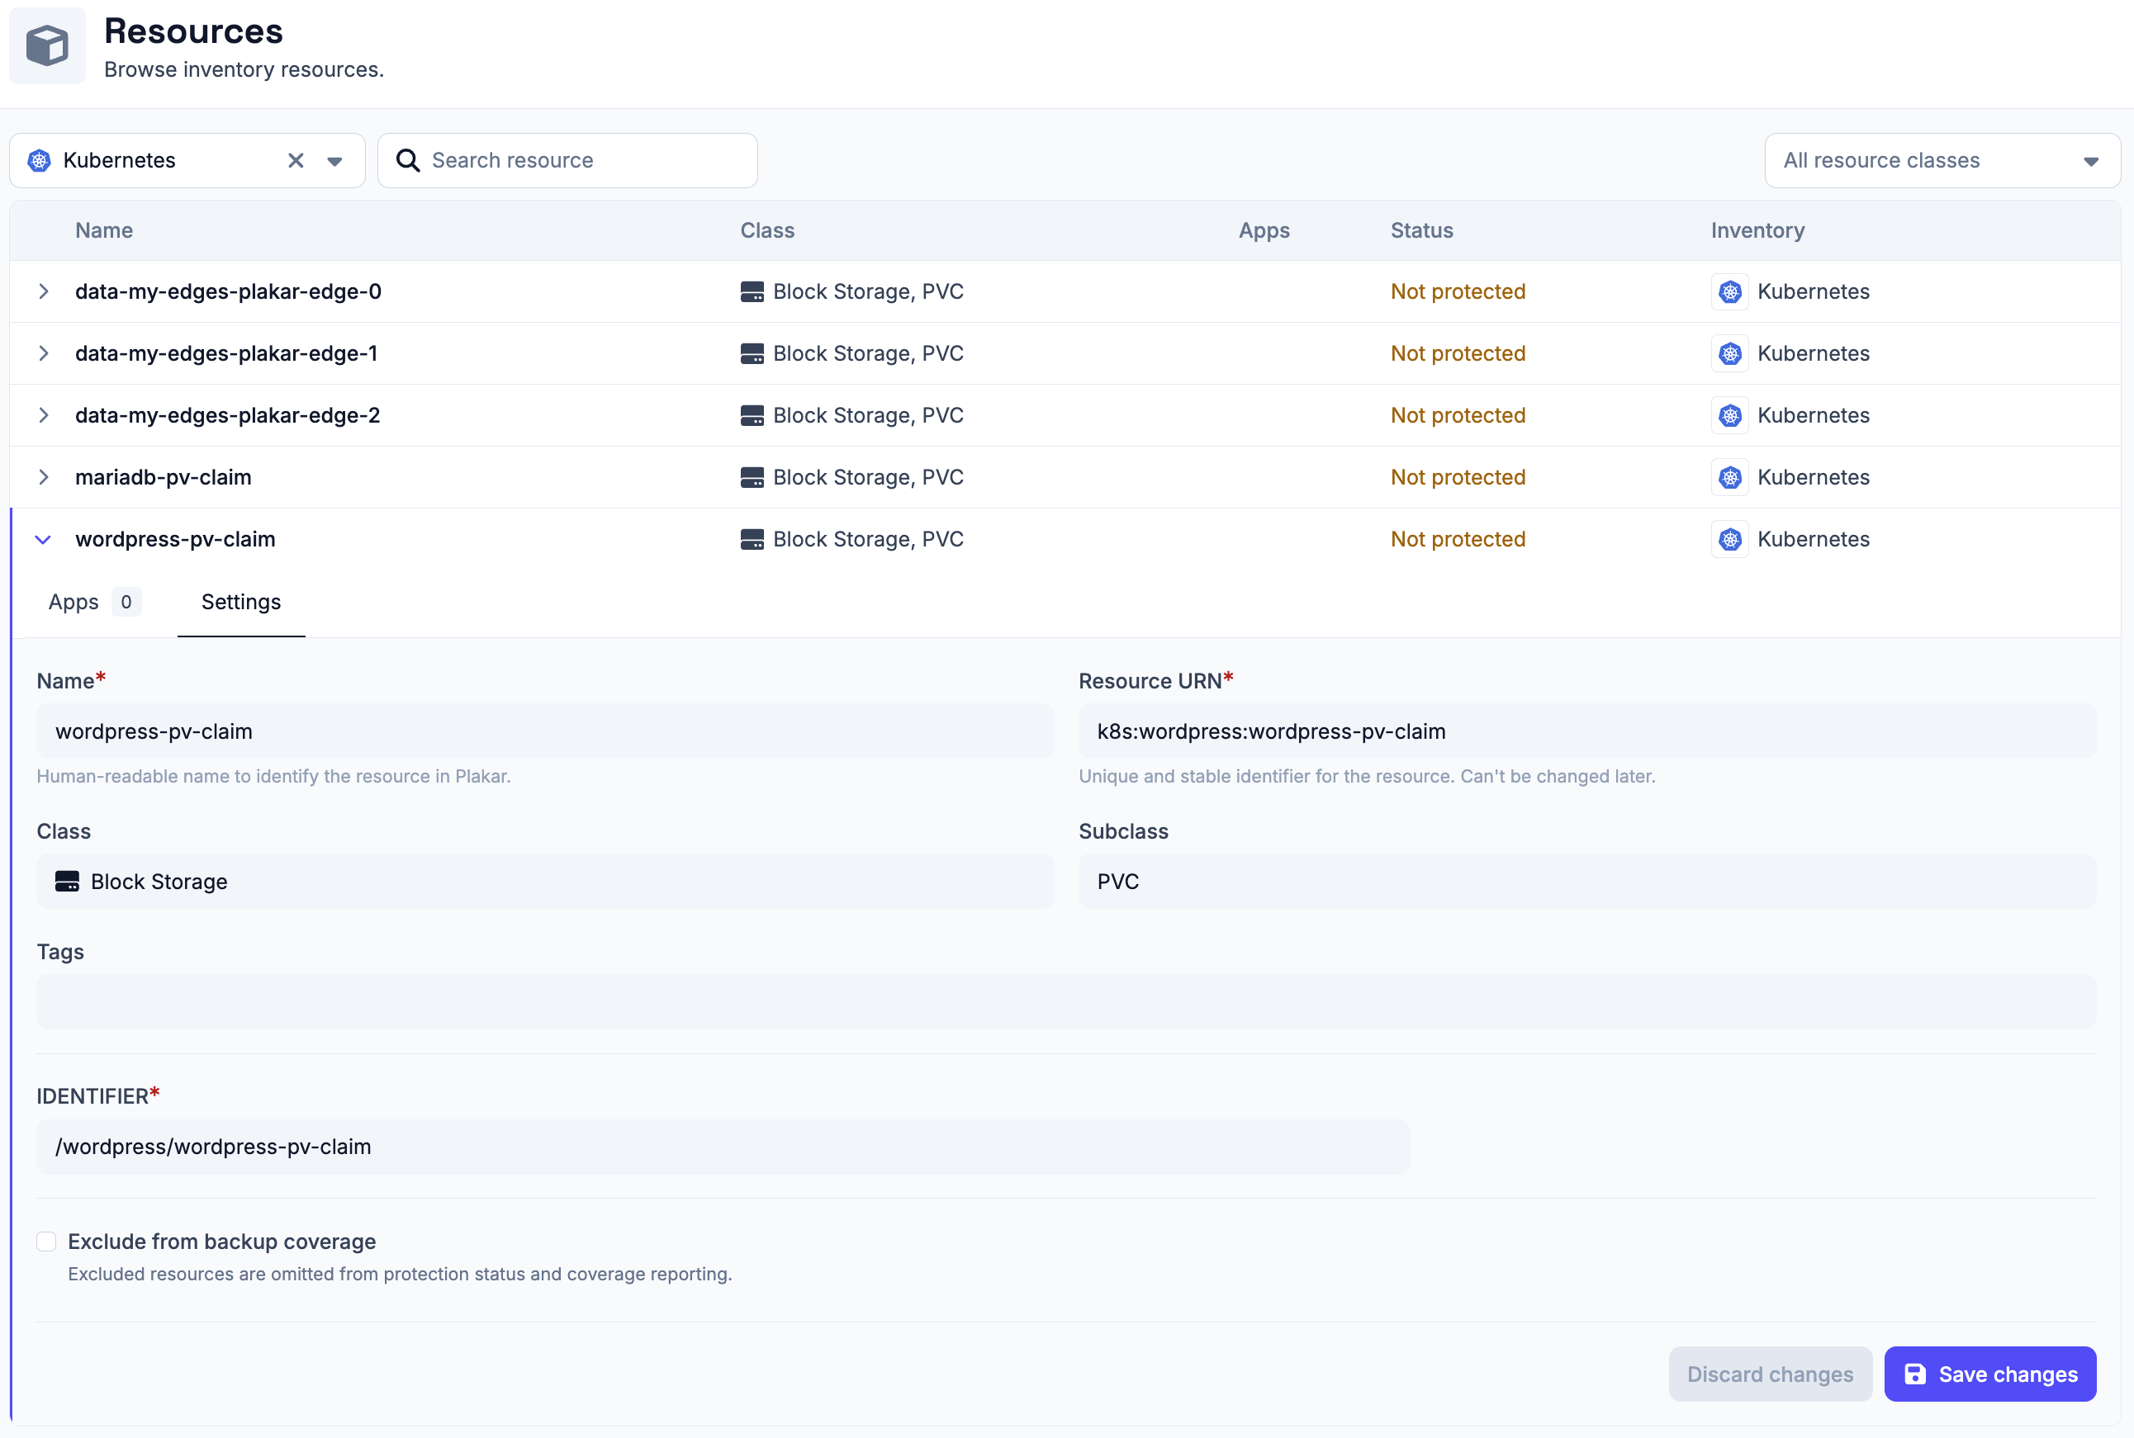The height and width of the screenshot is (1438, 2134).
Task: Expand the data-my-edges-plakar-edge-0 row
Action: tap(43, 291)
